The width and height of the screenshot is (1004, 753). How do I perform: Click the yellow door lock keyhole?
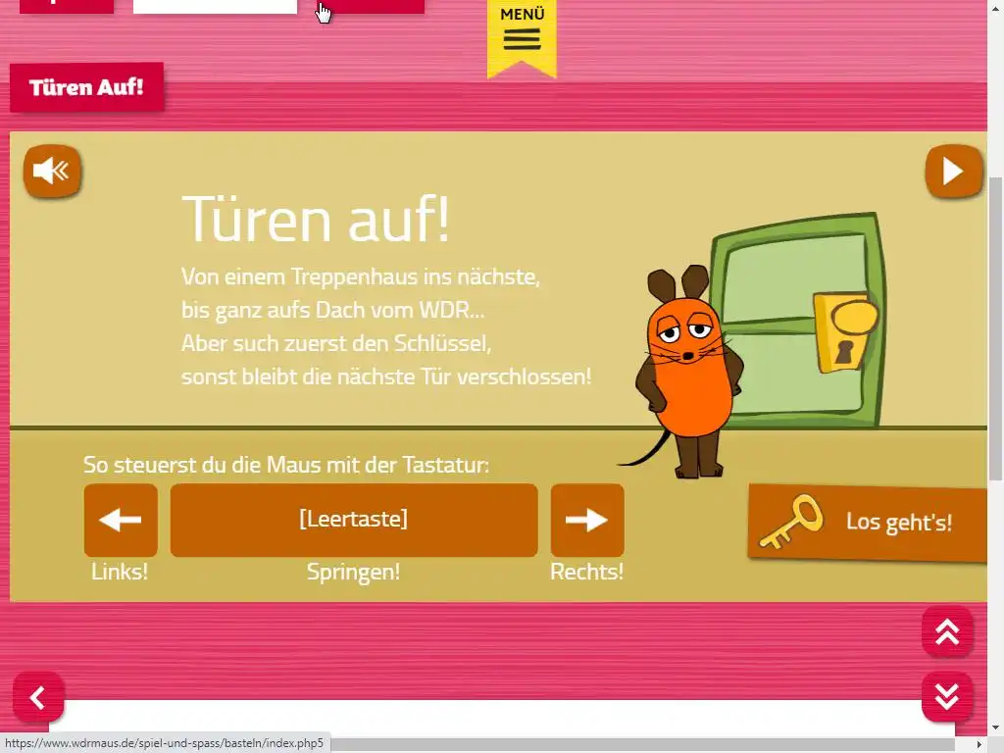click(844, 353)
